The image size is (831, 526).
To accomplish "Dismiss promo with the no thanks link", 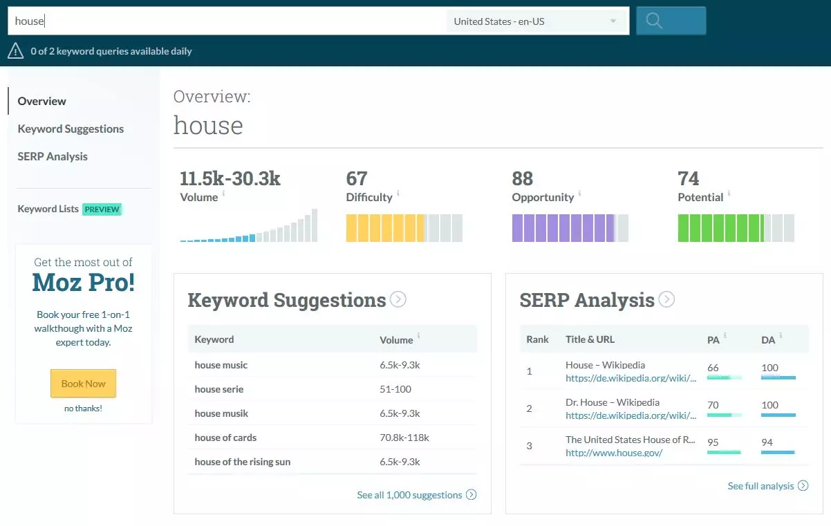I will coord(83,408).
